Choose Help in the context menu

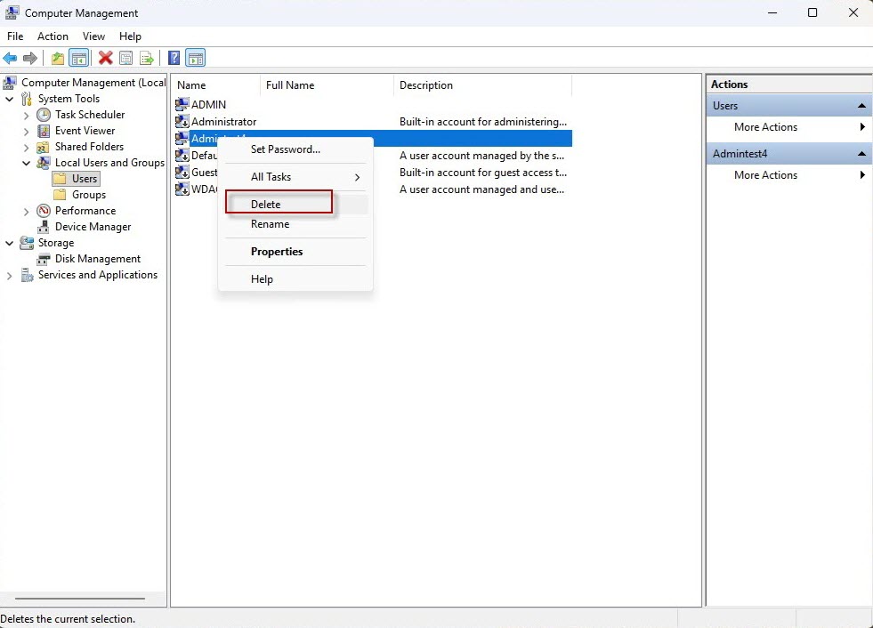click(x=295, y=279)
